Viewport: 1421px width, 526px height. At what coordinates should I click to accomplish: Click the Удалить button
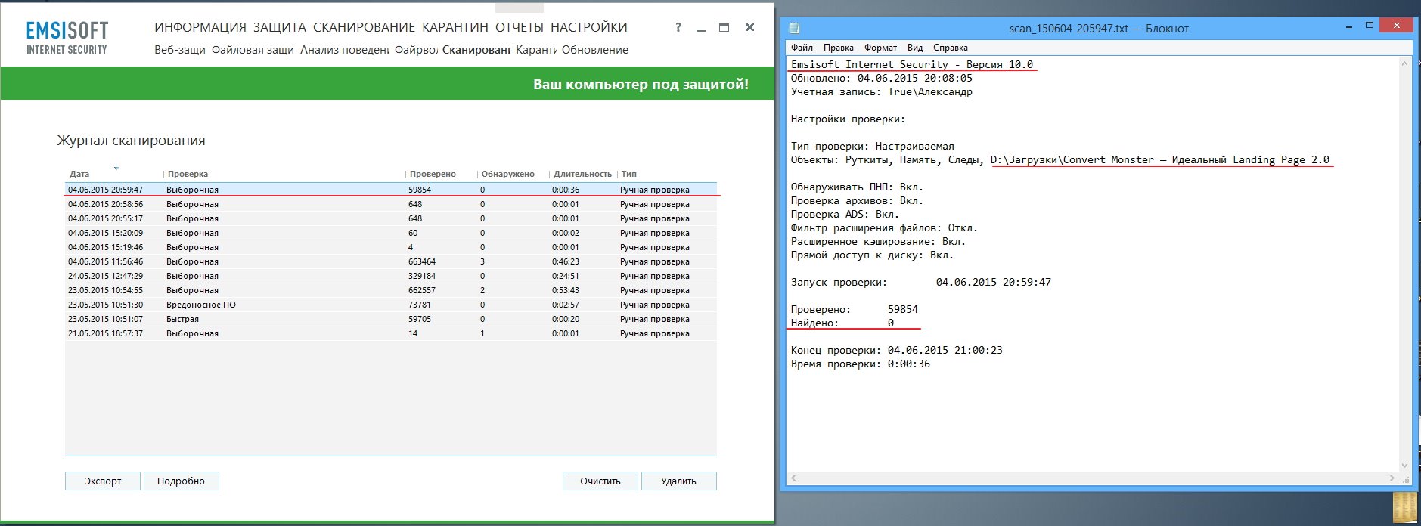click(x=678, y=481)
